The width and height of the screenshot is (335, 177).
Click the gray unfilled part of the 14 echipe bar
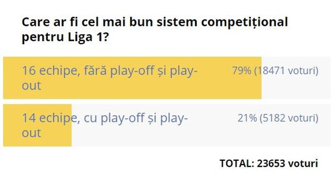pyautogui.click(x=201, y=125)
